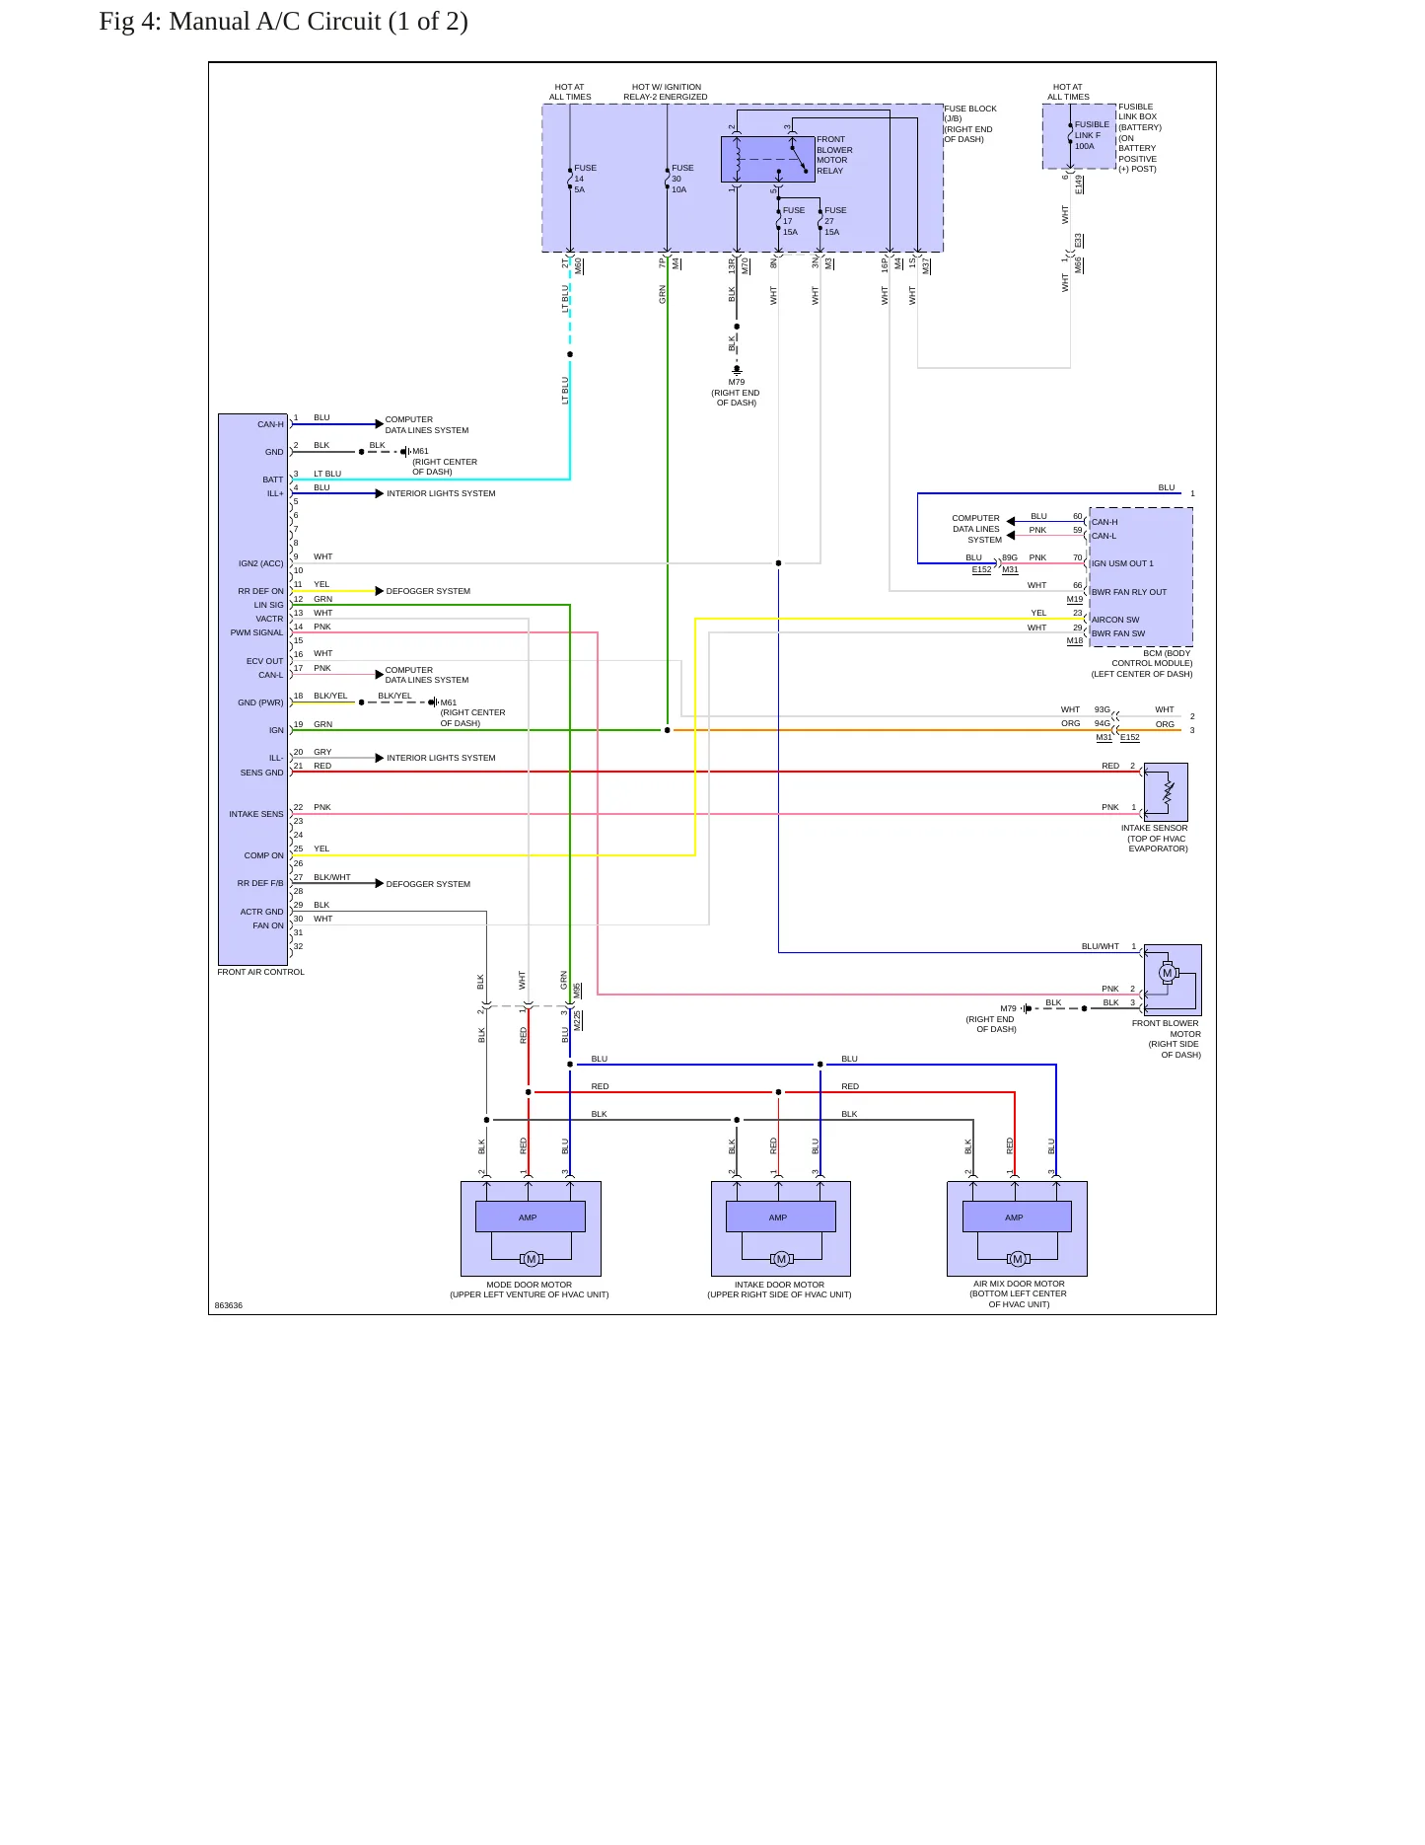This screenshot has width=1425, height=1845.
Task: Click the INTAKE SENSOR label
Action: pos(1154,828)
